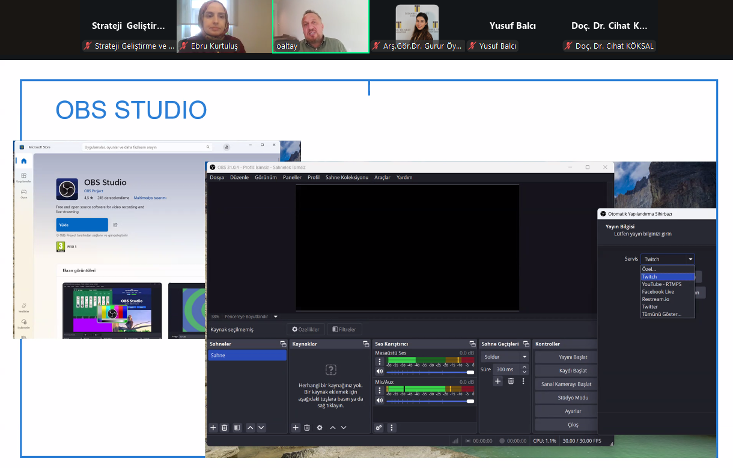This screenshot has height=468, width=733.
Task: Open advanced audio settings gears in mixer
Action: tap(379, 428)
